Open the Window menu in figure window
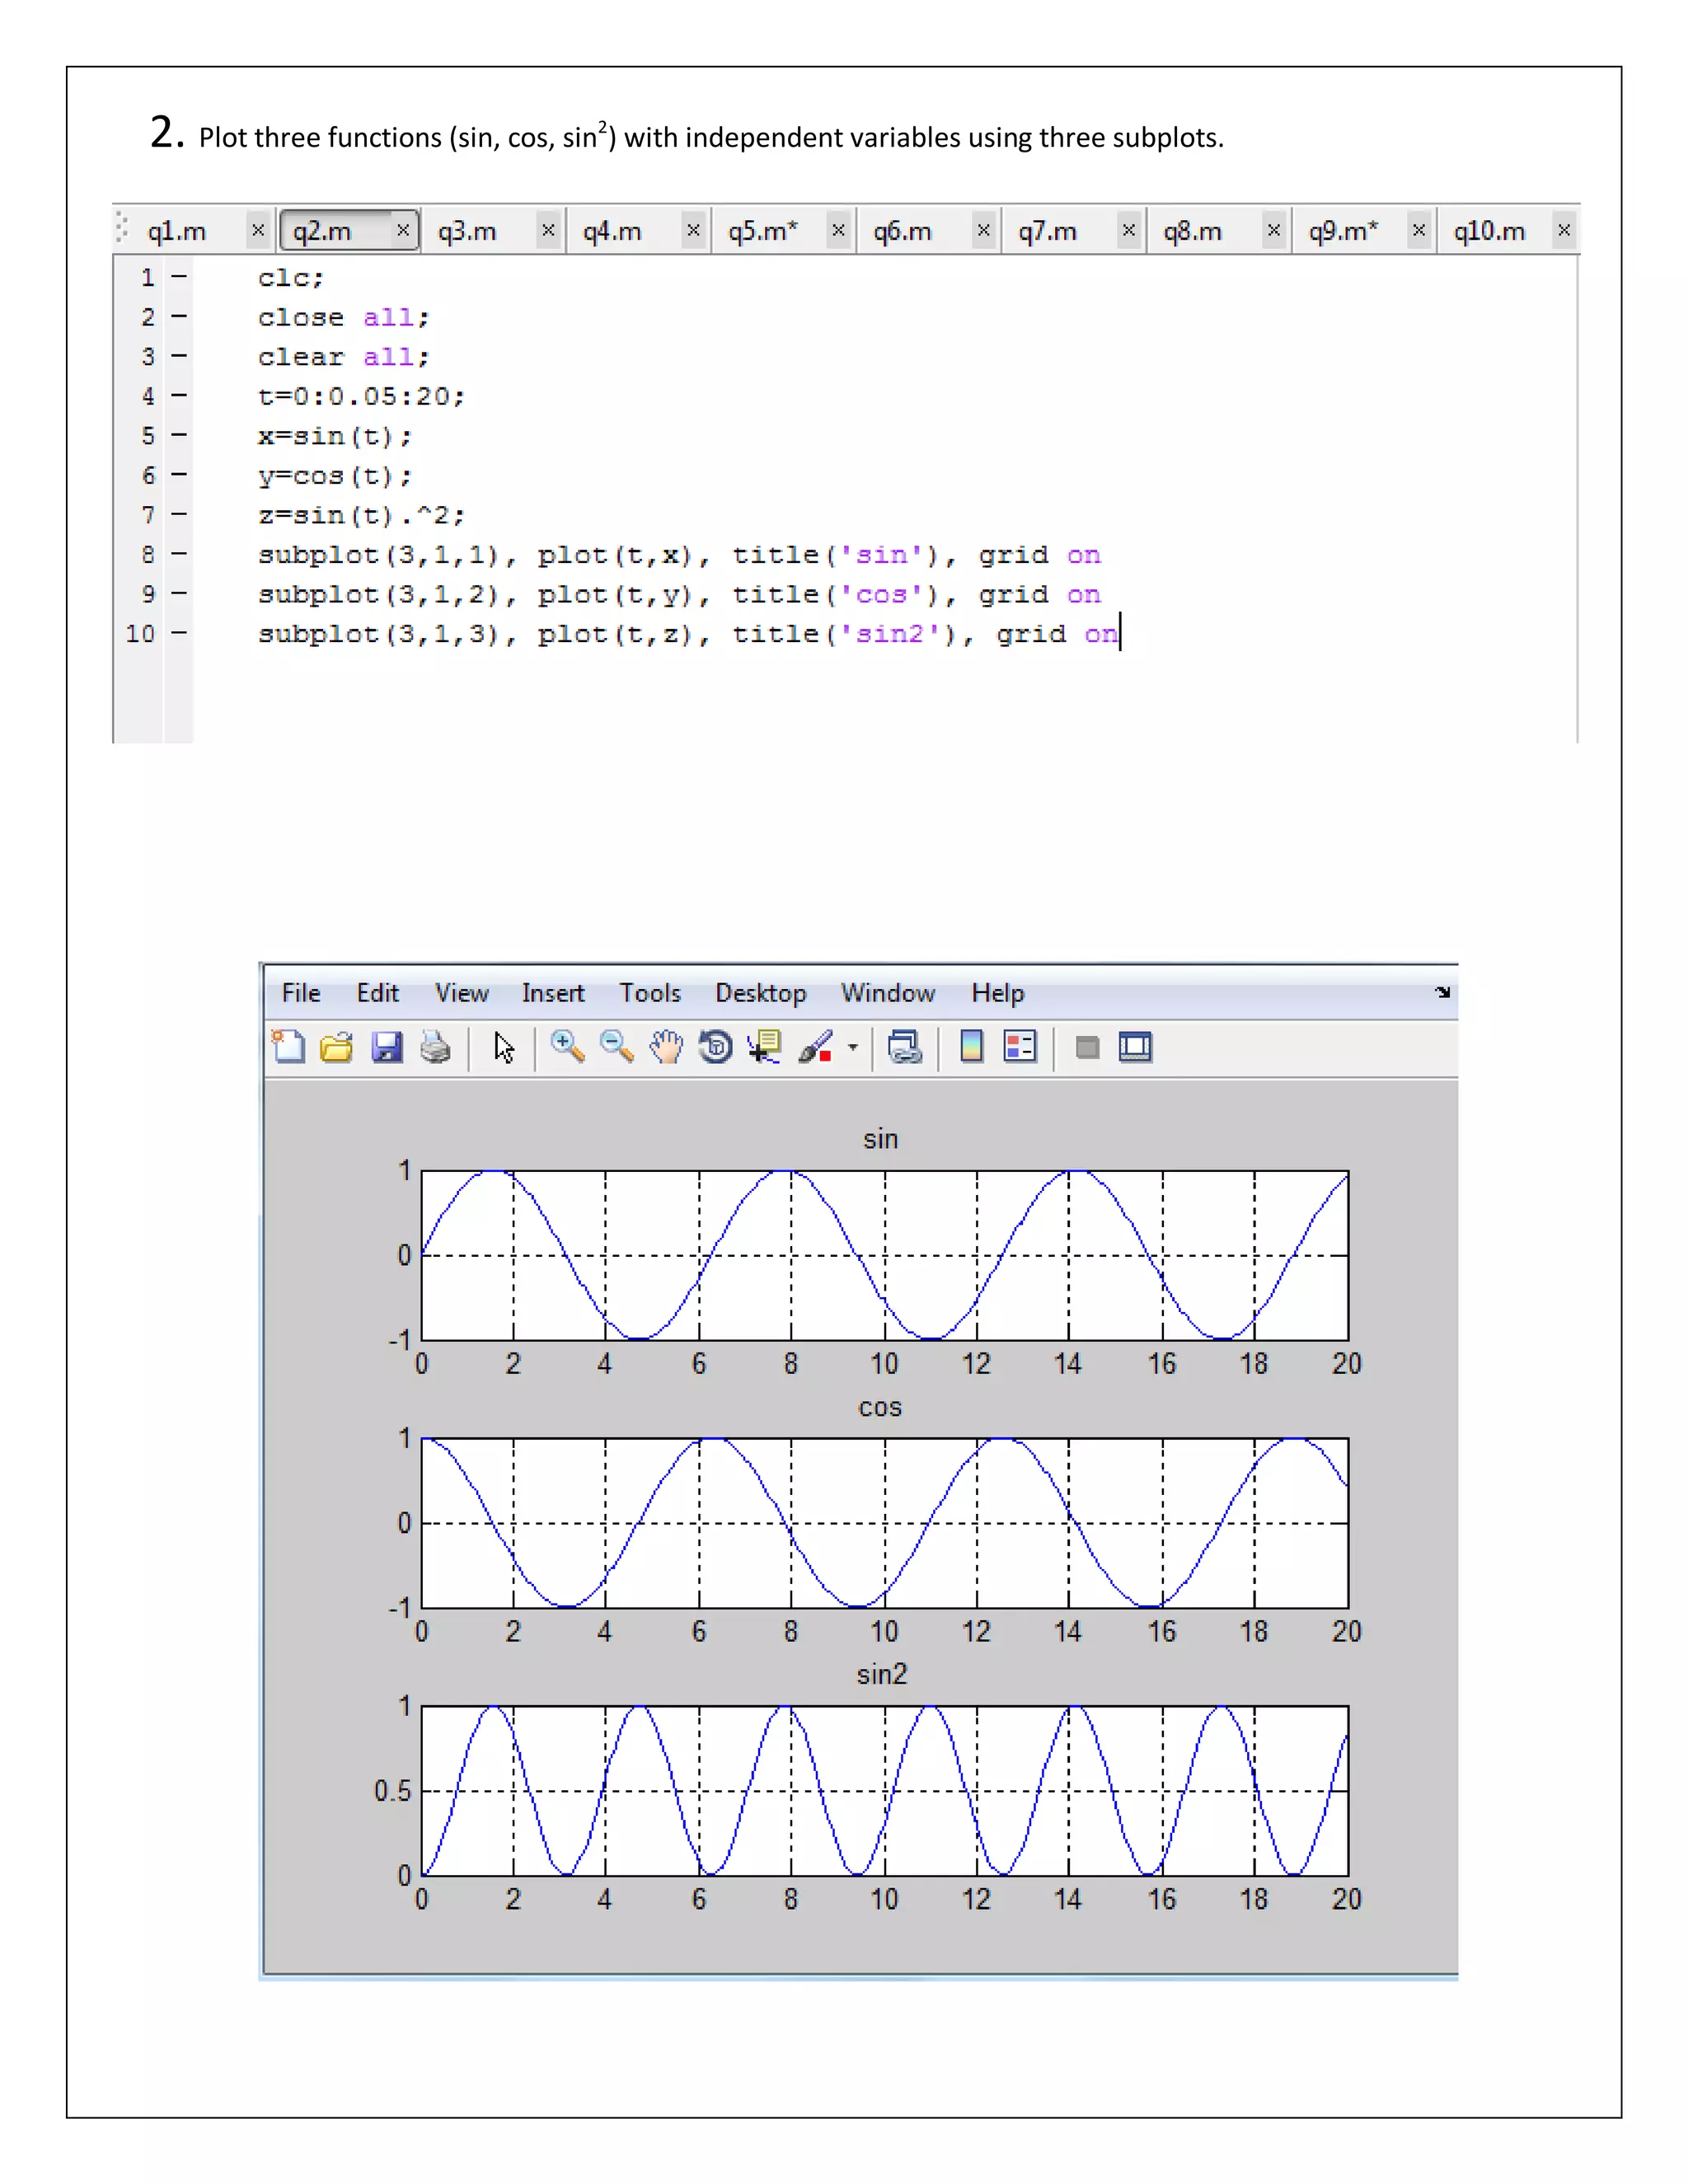Screen dimensions: 1688x2184 pyautogui.click(x=888, y=993)
